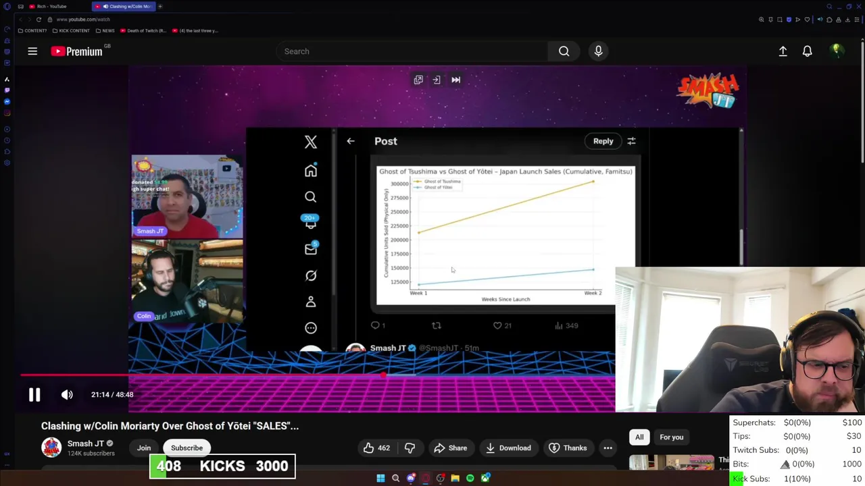The height and width of the screenshot is (486, 865).
Task: Pause the video with the pause button
Action: click(34, 395)
